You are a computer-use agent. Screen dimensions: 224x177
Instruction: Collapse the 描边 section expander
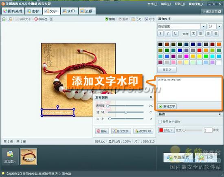click(220, 114)
